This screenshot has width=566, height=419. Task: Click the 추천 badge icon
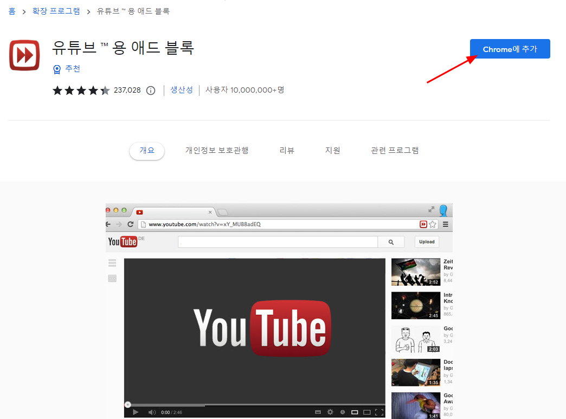pyautogui.click(x=57, y=69)
